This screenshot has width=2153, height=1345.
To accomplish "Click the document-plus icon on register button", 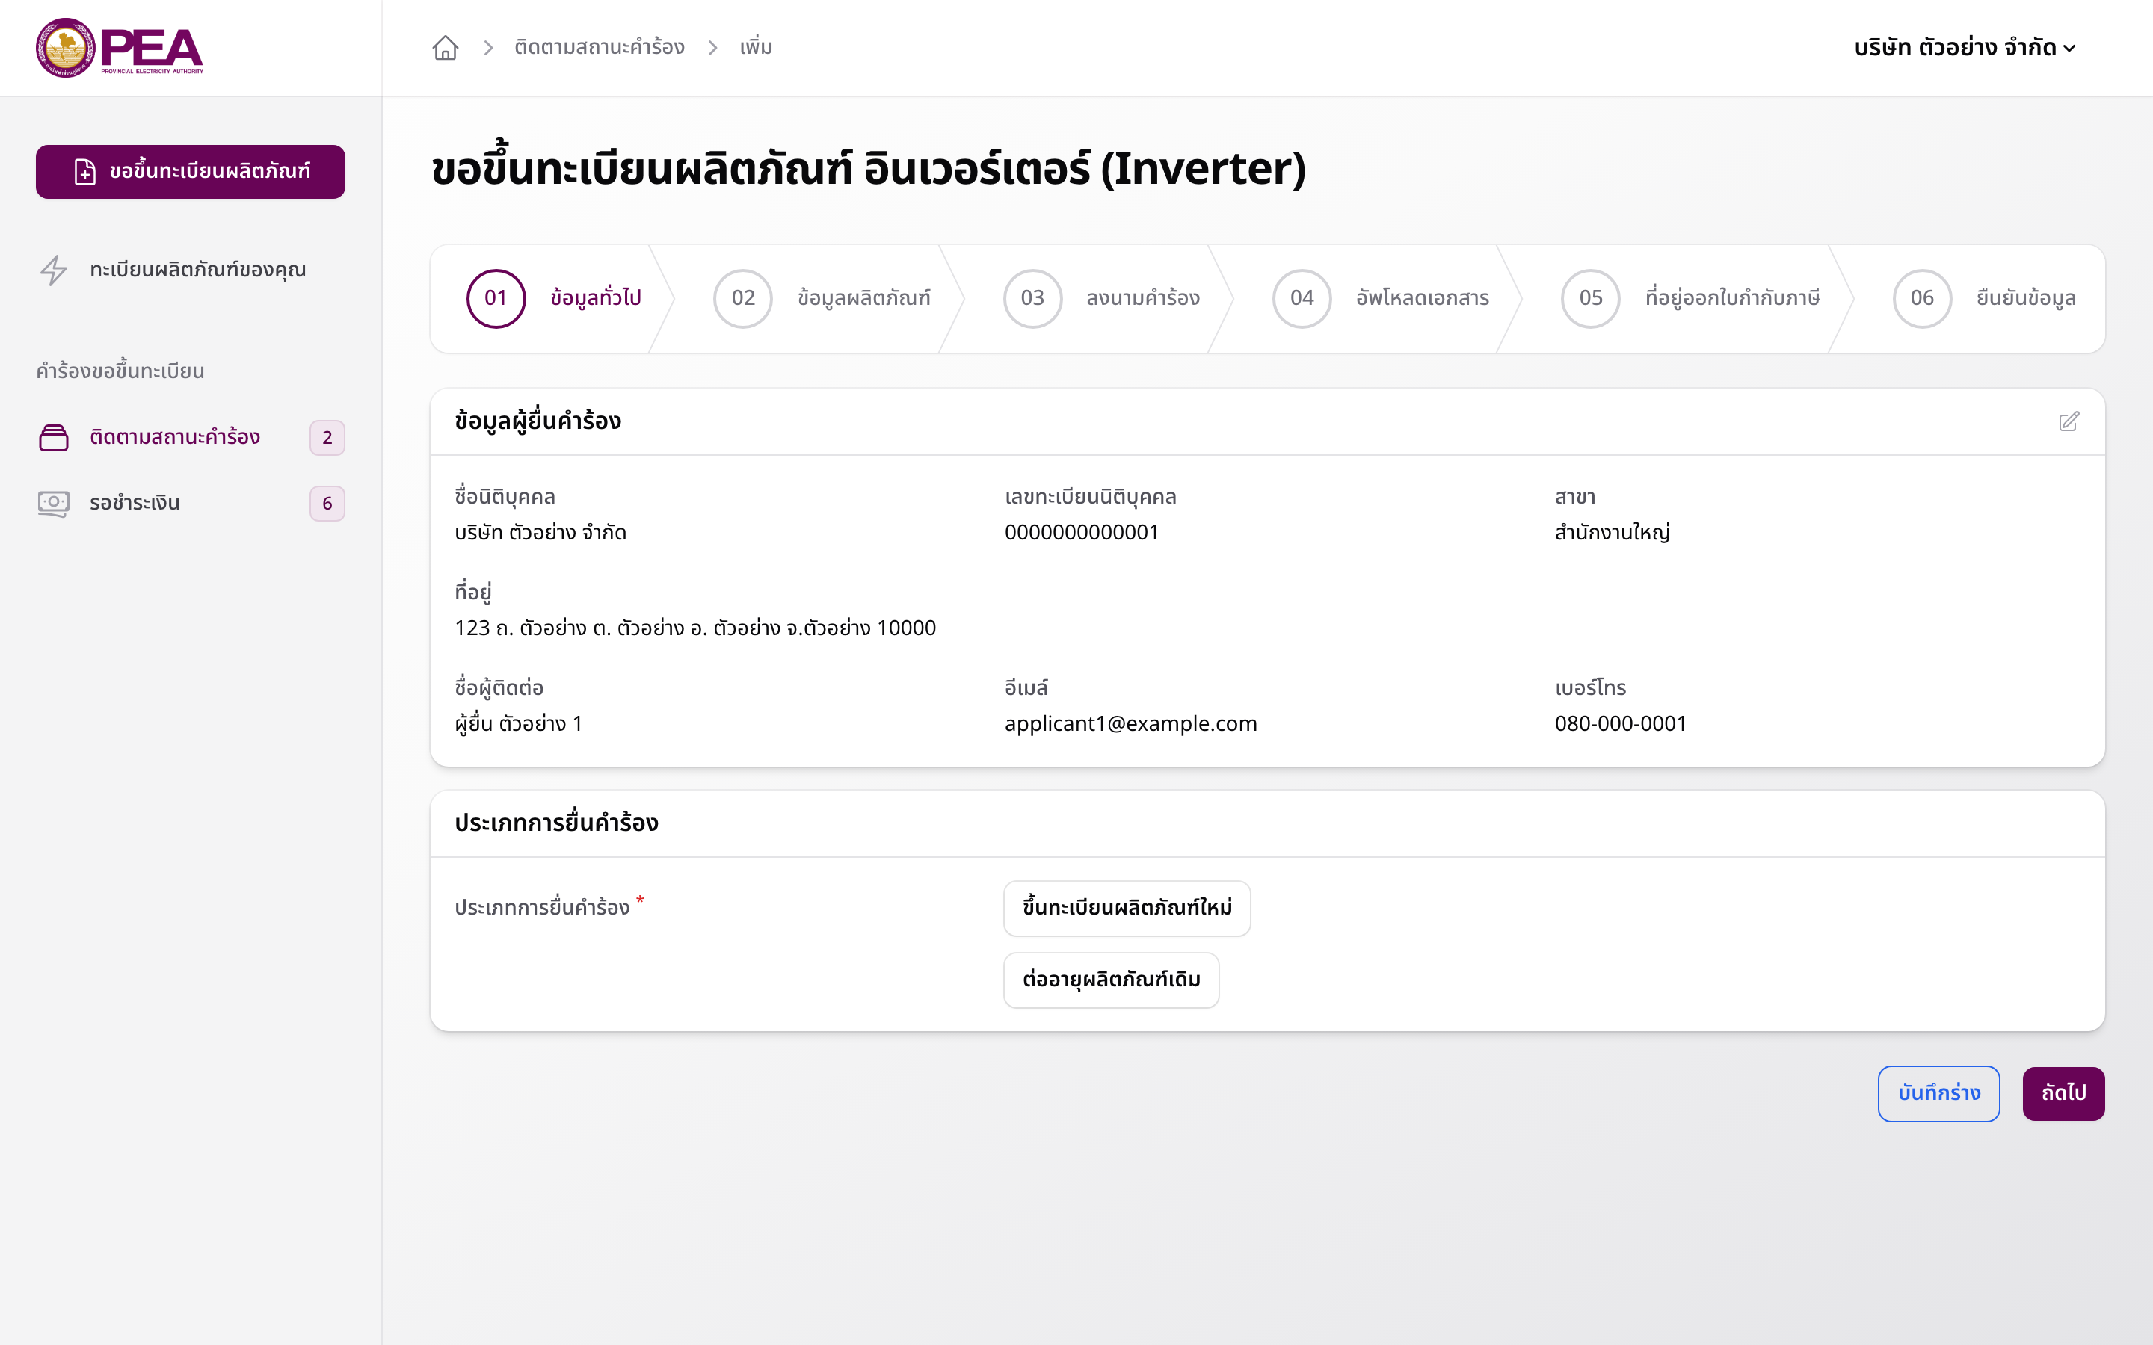I will (x=84, y=172).
